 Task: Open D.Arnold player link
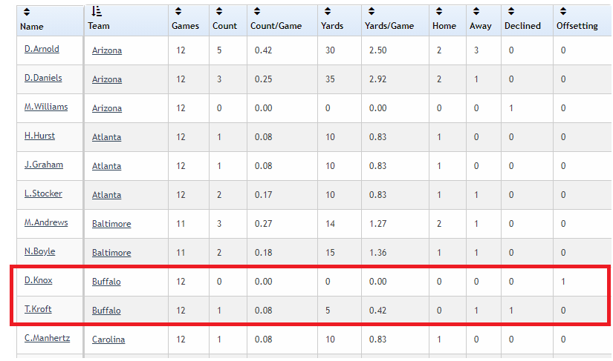(42, 49)
